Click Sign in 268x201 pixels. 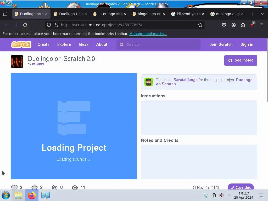(247, 44)
